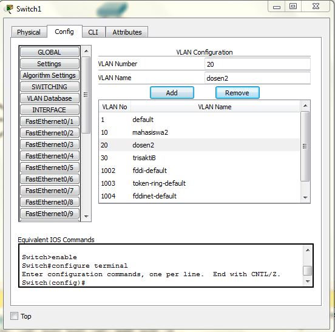The image size is (335, 332).
Task: Select the Config tab
Action: (x=64, y=32)
